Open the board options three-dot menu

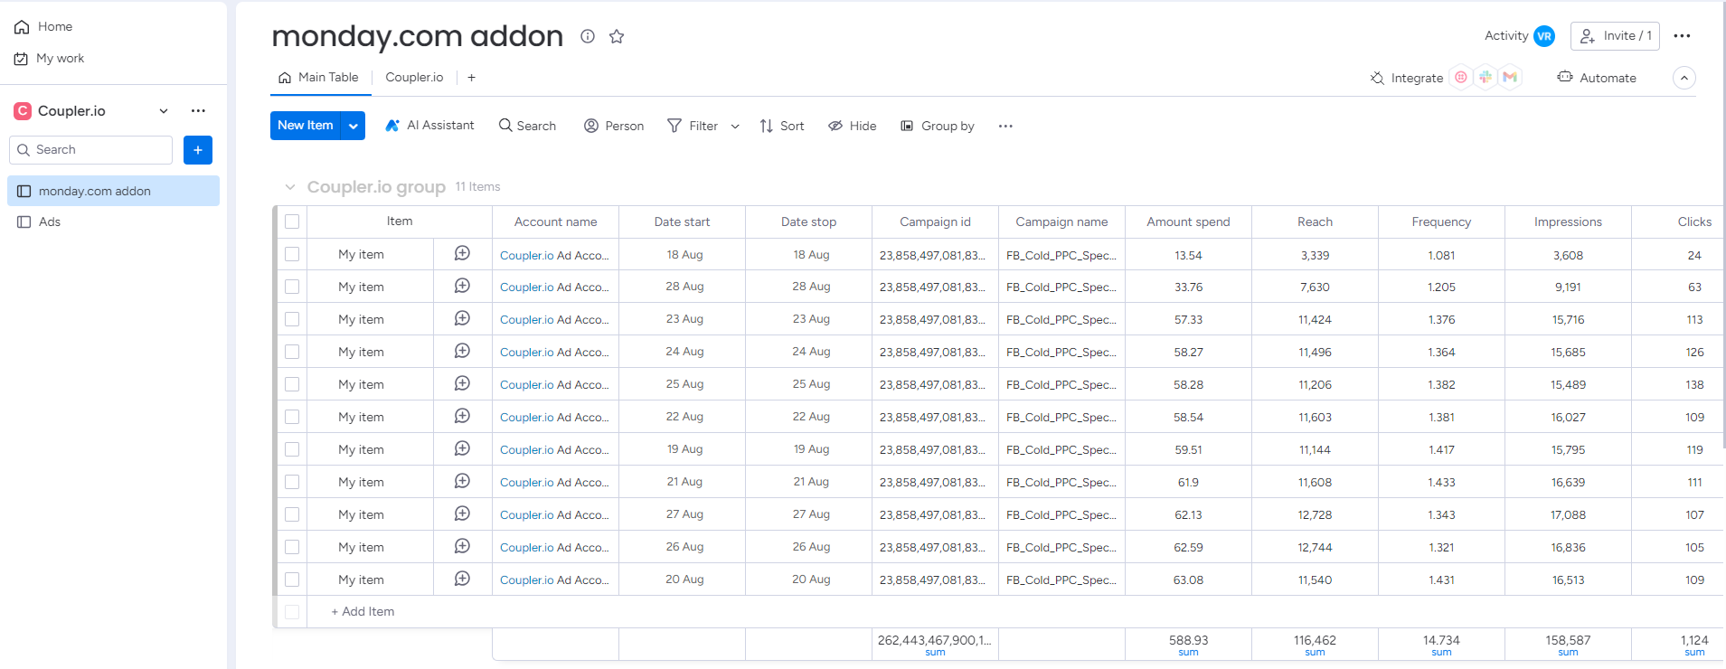click(x=1682, y=36)
